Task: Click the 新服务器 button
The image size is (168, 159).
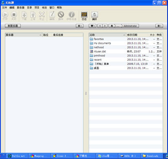Action: click(13, 26)
